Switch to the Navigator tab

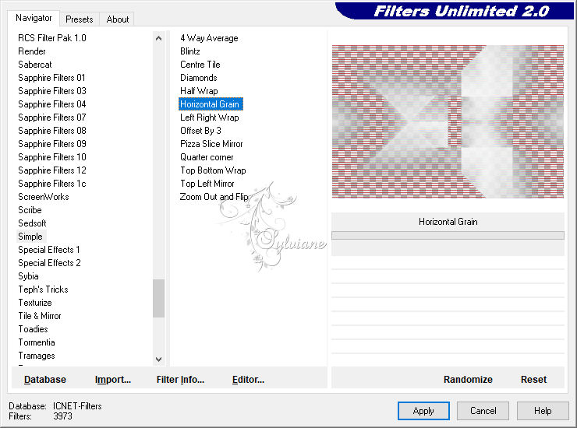34,18
